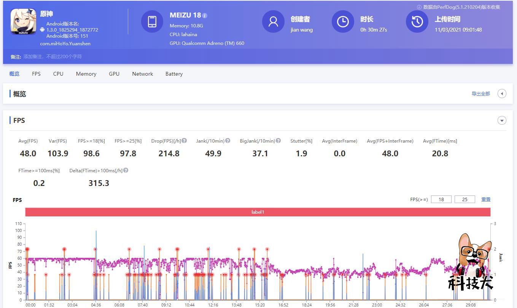Click the red label1 bar above chart
This screenshot has width=517, height=308.
(x=258, y=212)
